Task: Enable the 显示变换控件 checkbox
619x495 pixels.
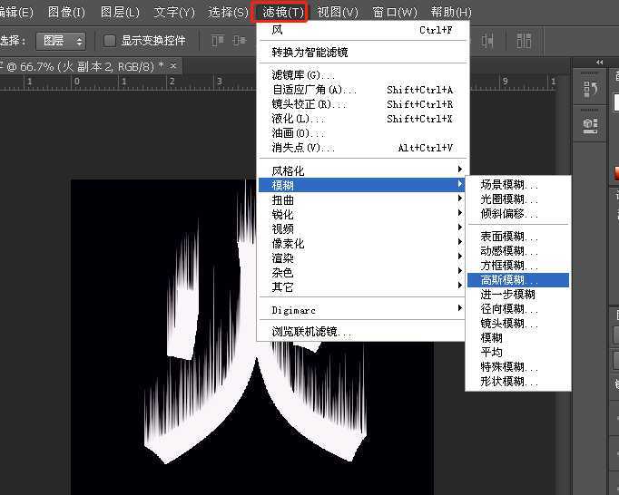Action: [110, 41]
